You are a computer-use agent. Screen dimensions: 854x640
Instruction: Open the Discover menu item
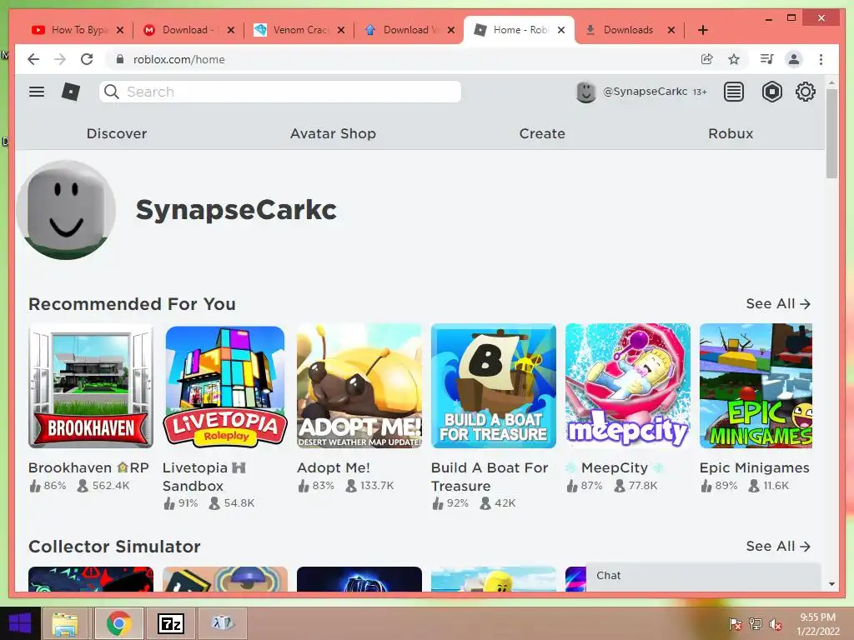[x=117, y=133]
